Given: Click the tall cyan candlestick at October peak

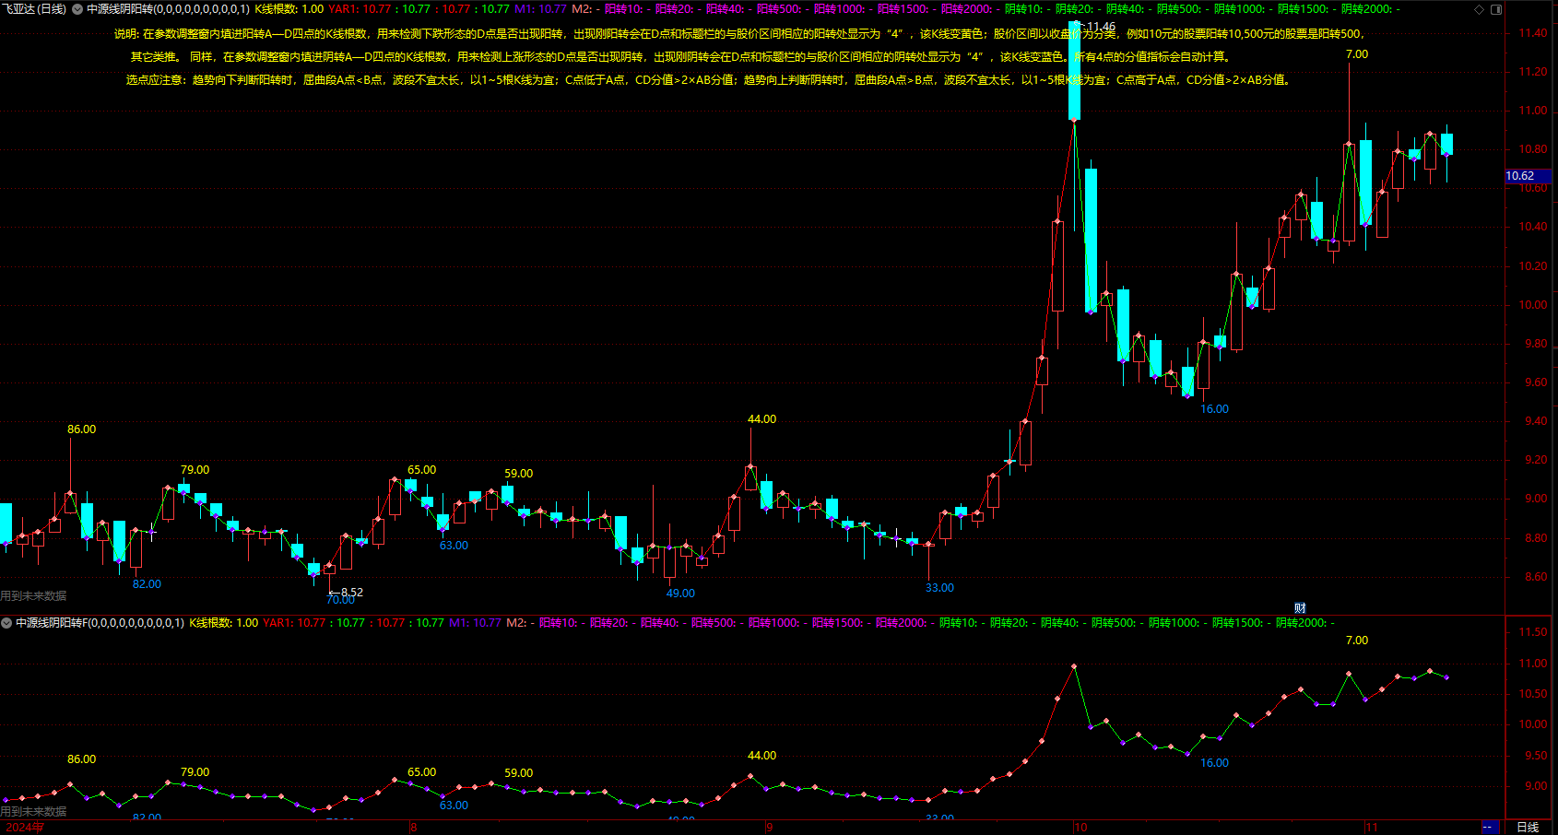Looking at the screenshot, I should (x=1074, y=70).
